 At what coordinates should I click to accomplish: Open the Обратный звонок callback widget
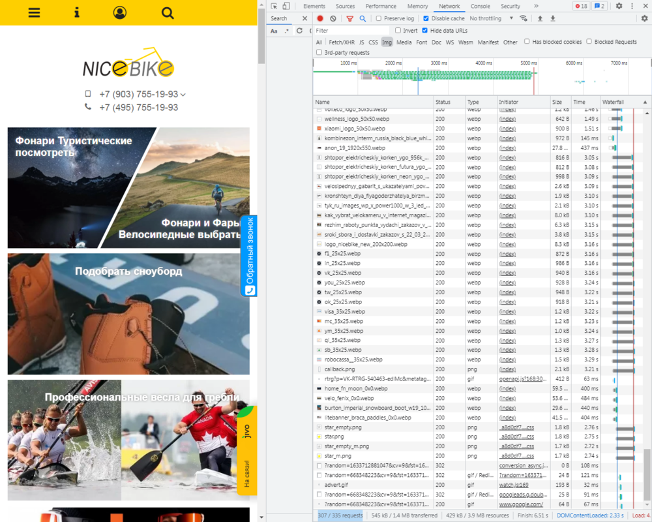[x=250, y=256]
